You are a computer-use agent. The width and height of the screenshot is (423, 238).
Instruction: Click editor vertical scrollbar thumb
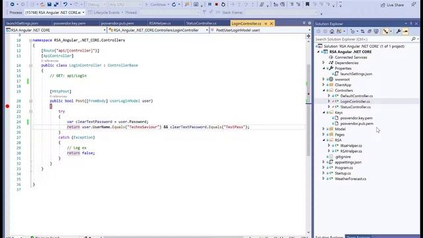click(309, 110)
